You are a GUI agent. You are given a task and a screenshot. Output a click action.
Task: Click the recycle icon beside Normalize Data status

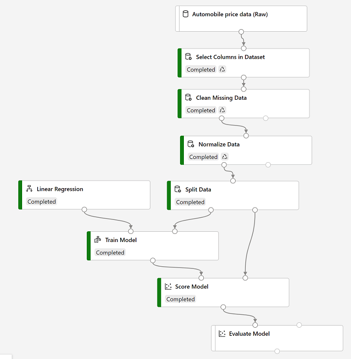pos(225,157)
